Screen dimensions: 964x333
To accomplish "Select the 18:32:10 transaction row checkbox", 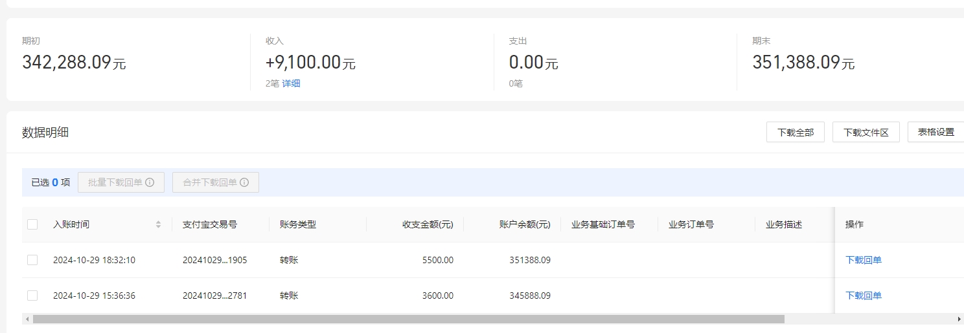I will [x=32, y=260].
